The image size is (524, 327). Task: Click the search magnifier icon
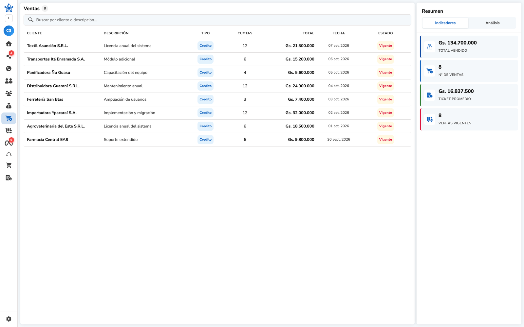tap(31, 20)
